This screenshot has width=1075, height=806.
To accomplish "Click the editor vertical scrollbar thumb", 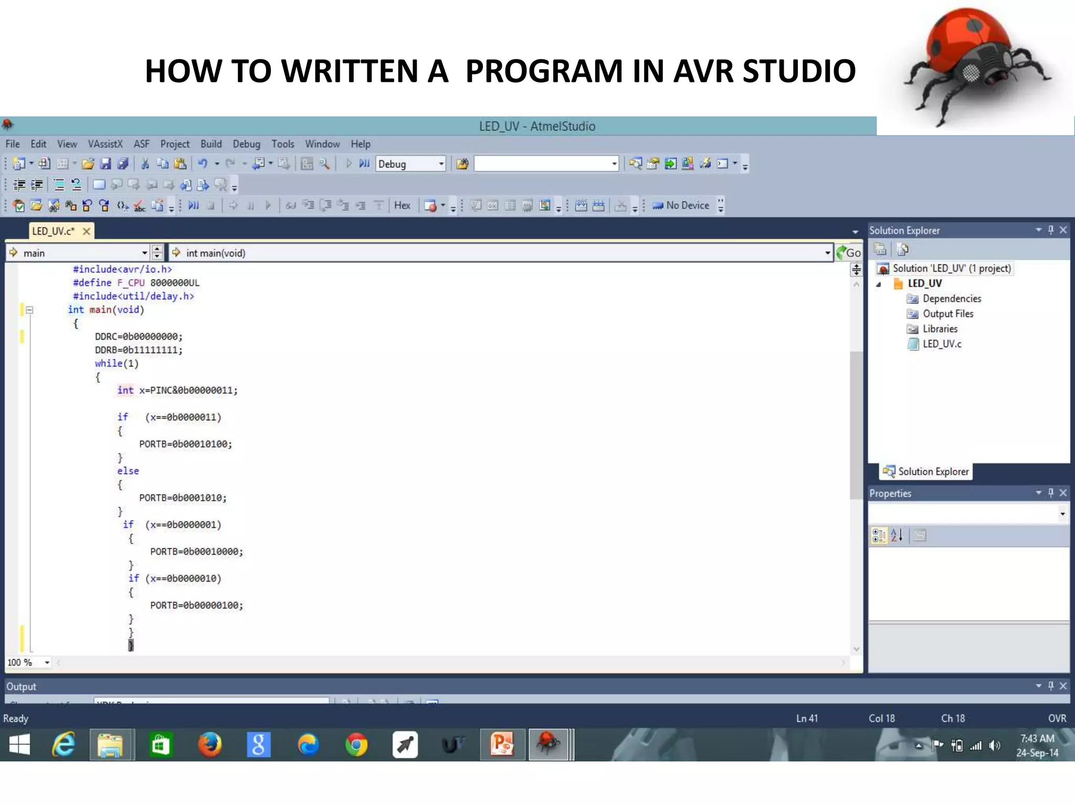I will coord(856,425).
